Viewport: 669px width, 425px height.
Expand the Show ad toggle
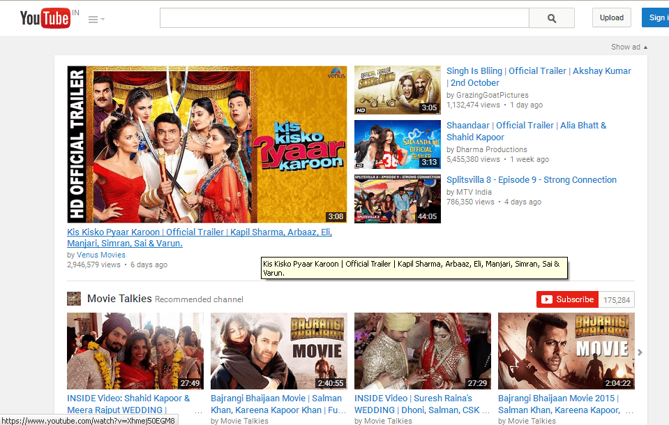point(629,47)
